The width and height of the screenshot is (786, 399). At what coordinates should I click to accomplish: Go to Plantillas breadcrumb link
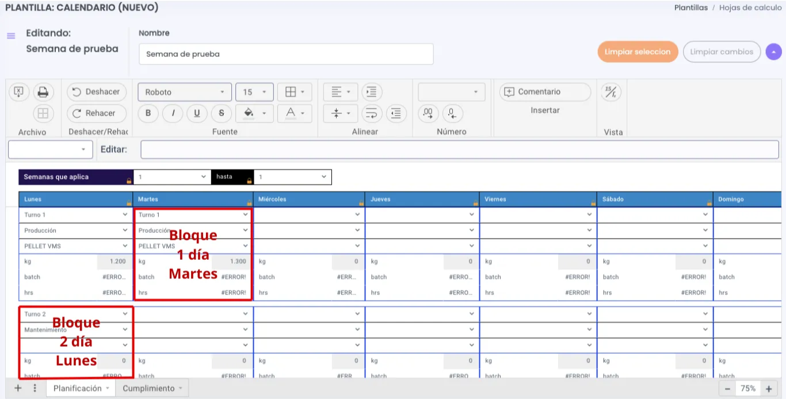(690, 7)
